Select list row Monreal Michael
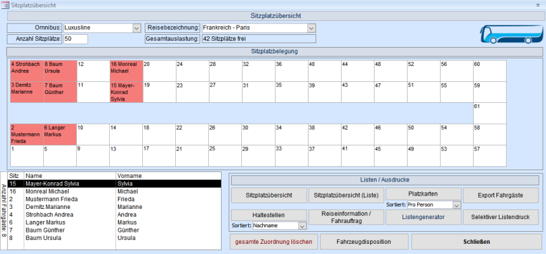 (114, 191)
